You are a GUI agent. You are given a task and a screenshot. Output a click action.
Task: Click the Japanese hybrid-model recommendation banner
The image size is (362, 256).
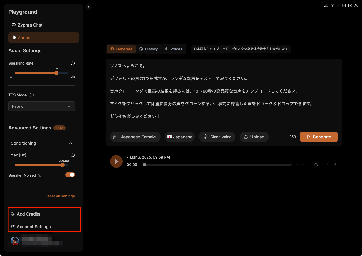241,49
